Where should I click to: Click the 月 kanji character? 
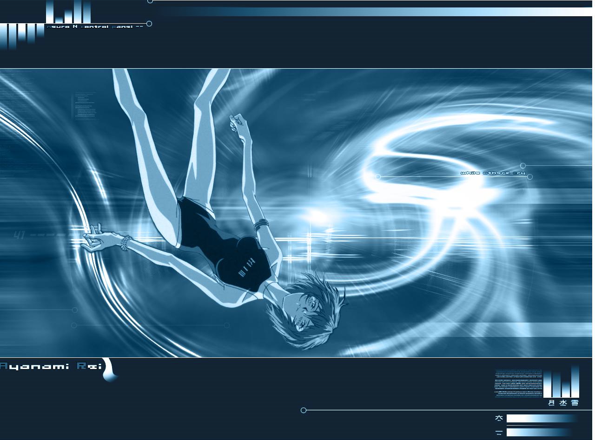(x=551, y=402)
